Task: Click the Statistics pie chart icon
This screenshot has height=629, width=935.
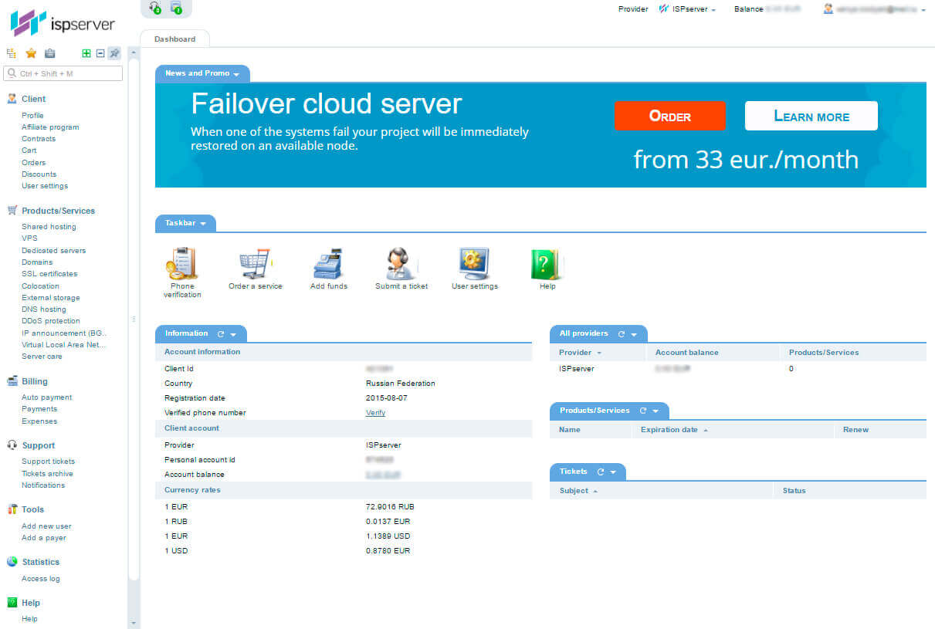Action: coord(12,562)
